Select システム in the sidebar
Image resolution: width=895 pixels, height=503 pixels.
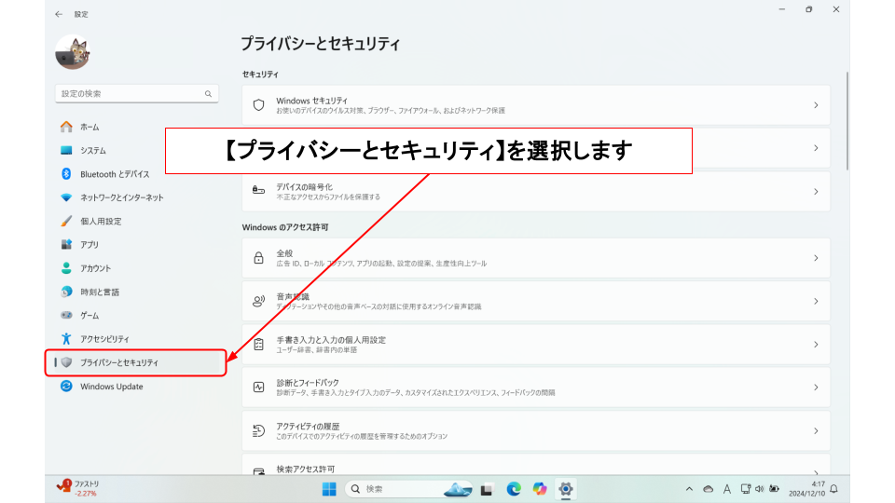click(x=93, y=151)
